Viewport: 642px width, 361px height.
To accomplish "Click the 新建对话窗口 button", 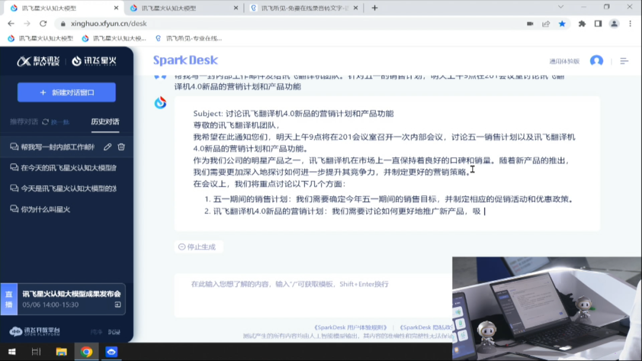I will (67, 93).
